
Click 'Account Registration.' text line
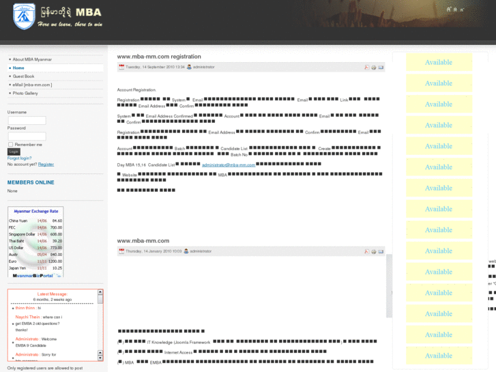(x=136, y=90)
